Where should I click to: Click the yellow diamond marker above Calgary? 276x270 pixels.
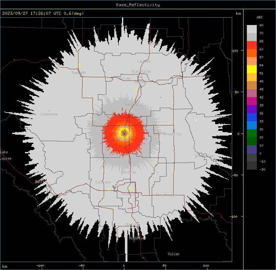click(130, 189)
